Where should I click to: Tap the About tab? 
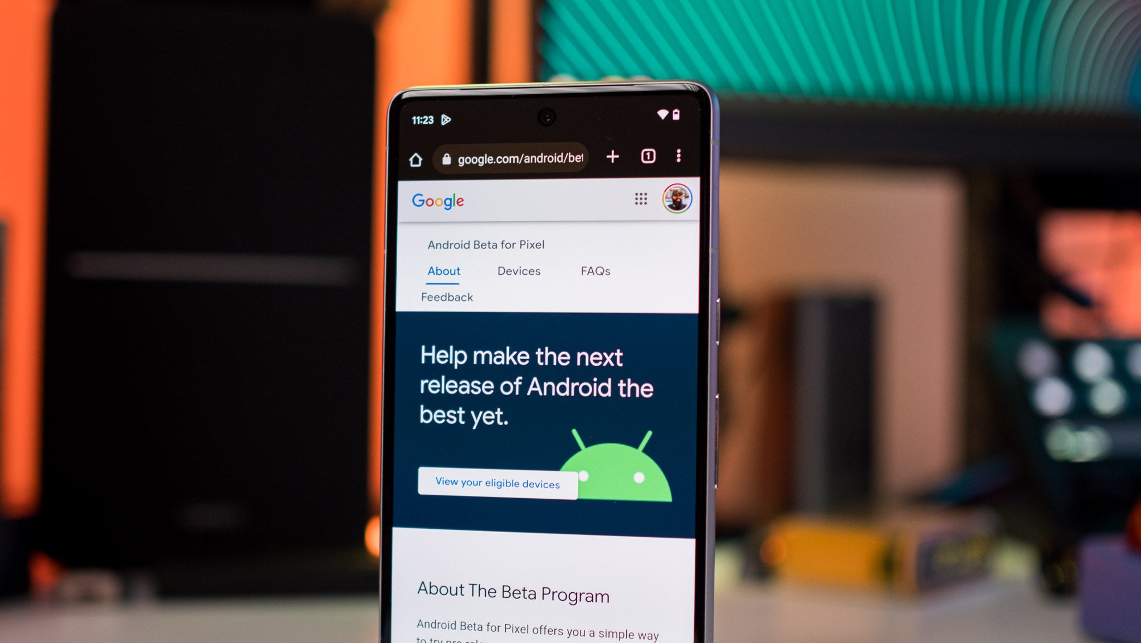pos(443,270)
